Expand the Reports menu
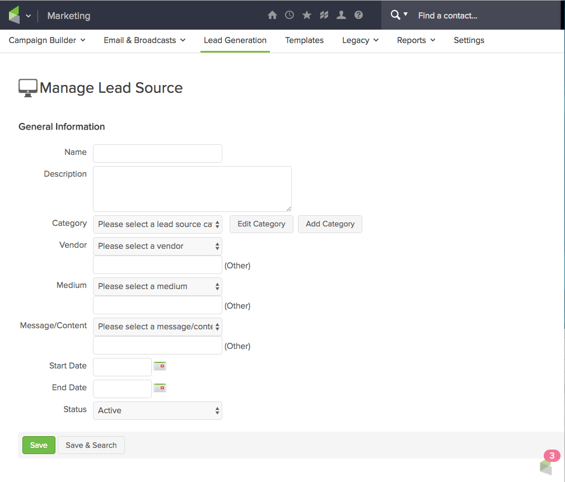Screen dimensions: 565x482 415,40
